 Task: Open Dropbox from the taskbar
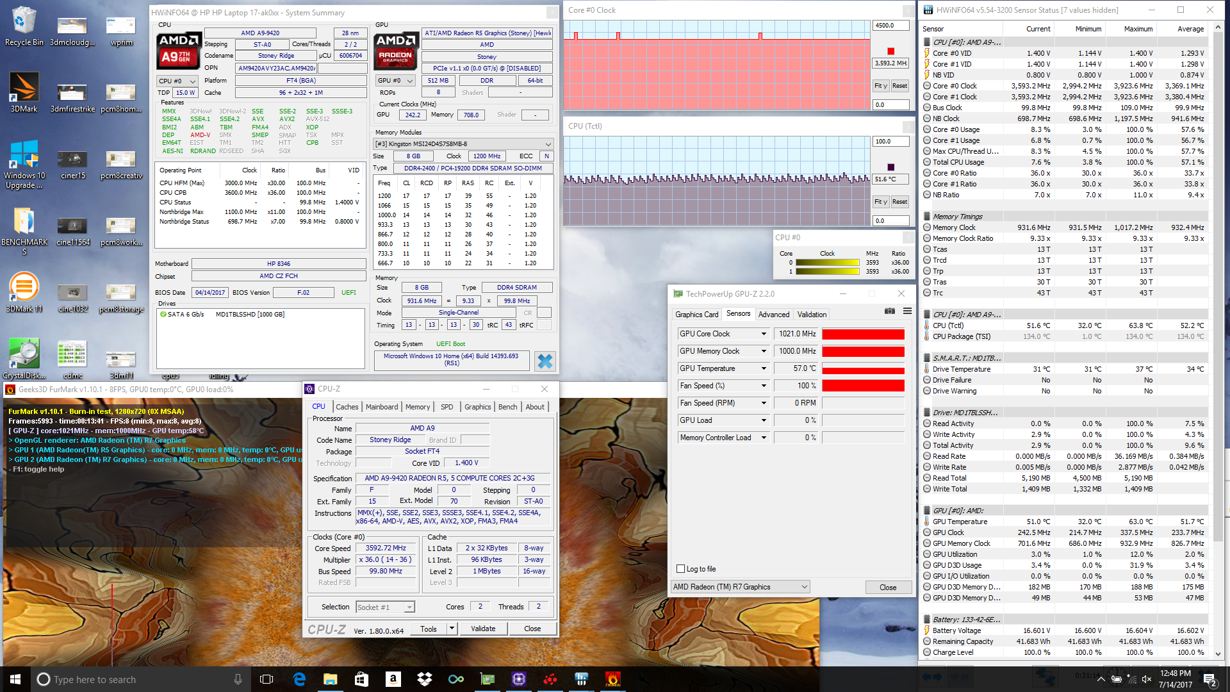(425, 679)
